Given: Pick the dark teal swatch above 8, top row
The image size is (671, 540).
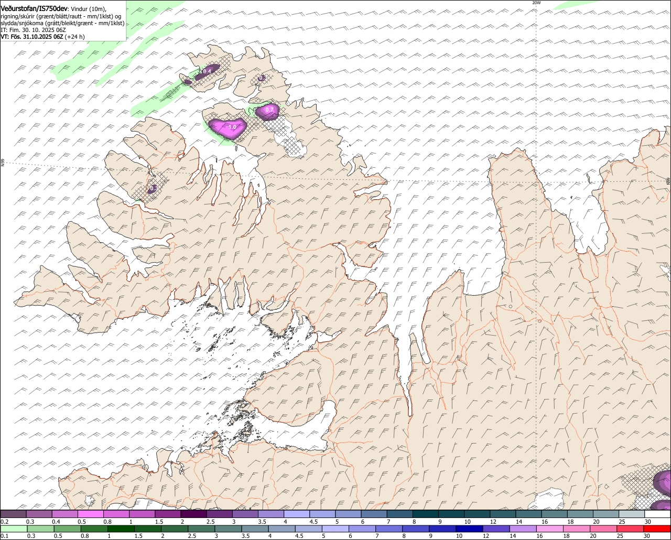Looking at the screenshot, I should (x=426, y=514).
